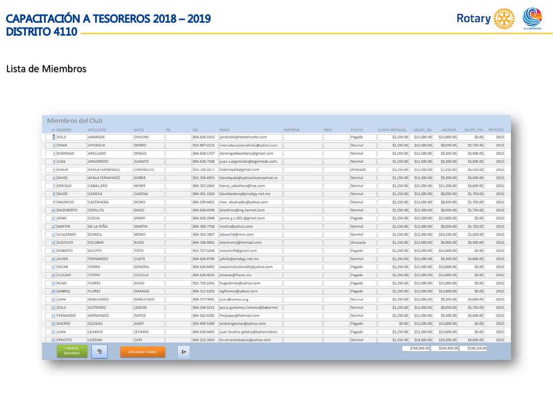Select nickname 'GENERAL'
The height and width of the screenshot is (415, 553).
pyautogui.click(x=149, y=267)
